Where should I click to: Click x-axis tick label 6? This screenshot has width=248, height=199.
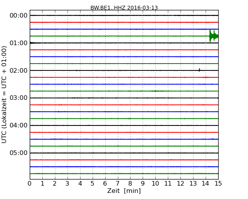point(105,184)
